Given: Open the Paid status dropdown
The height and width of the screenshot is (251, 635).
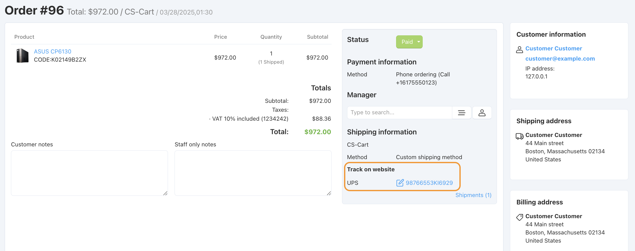Looking at the screenshot, I should 409,42.
